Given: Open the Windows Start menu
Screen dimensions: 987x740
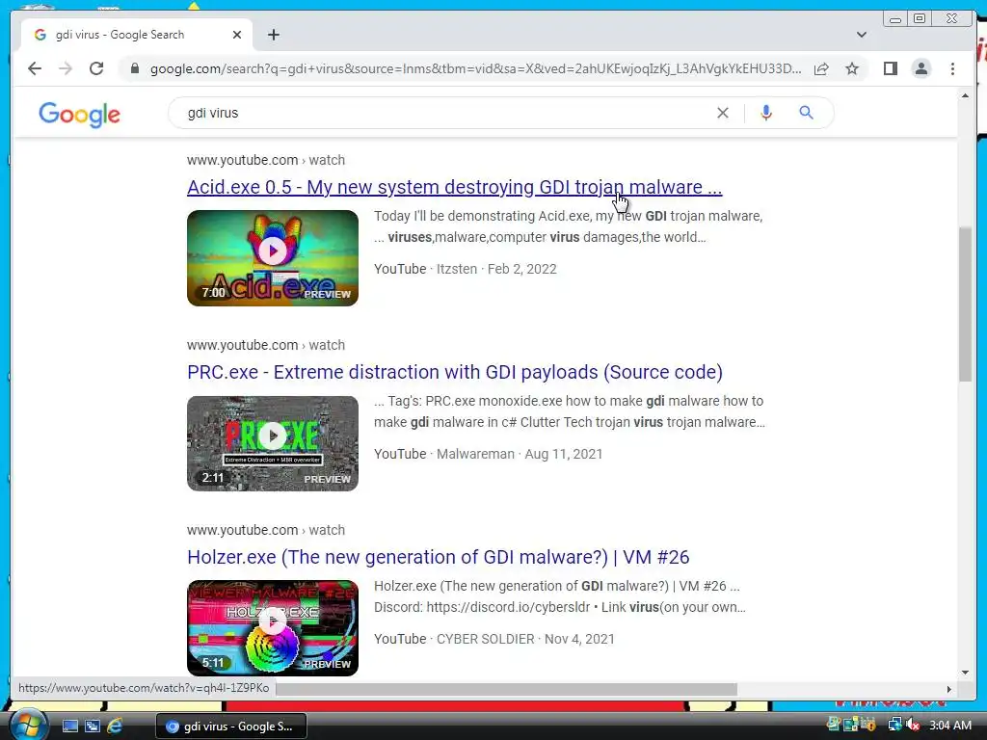Looking at the screenshot, I should point(27,725).
